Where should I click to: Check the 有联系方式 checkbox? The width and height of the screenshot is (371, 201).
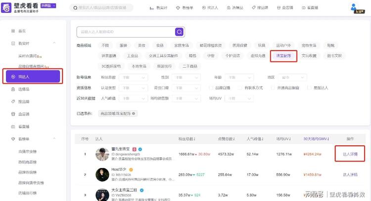coord(239,88)
